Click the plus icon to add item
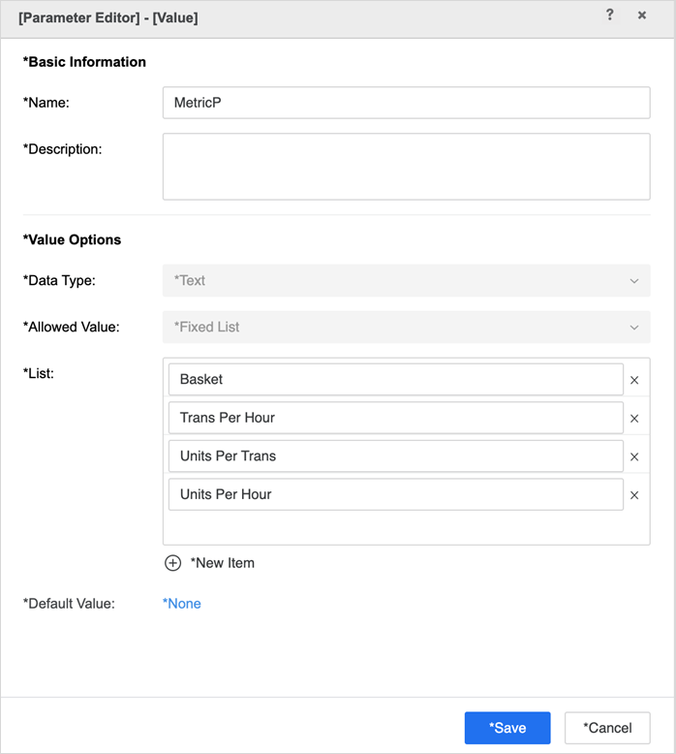The image size is (676, 754). coord(173,563)
